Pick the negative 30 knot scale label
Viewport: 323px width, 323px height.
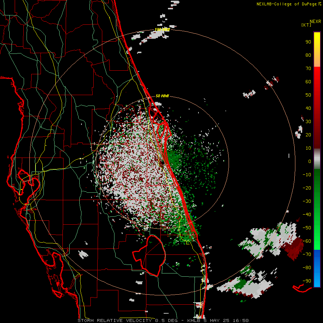point(307,201)
